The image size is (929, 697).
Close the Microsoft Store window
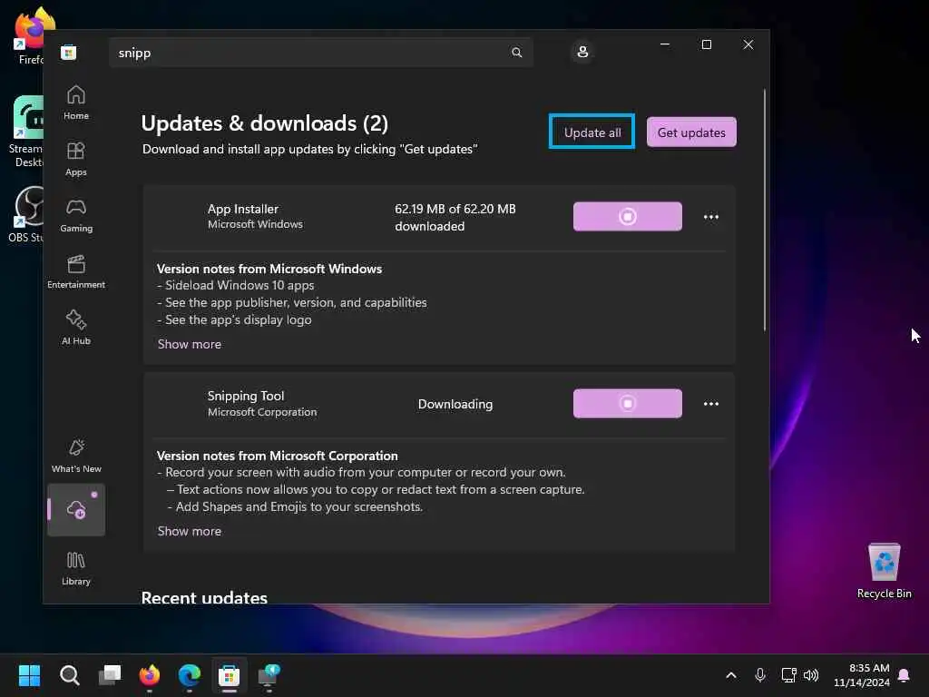point(748,44)
